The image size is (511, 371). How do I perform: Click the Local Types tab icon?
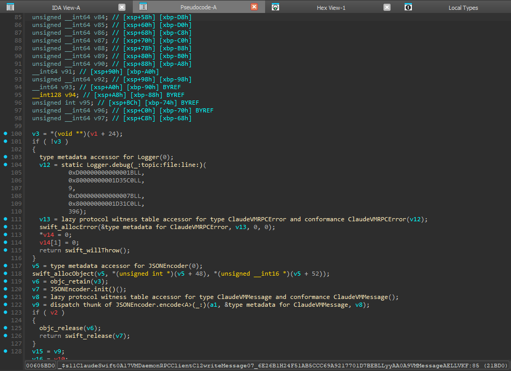pos(409,7)
